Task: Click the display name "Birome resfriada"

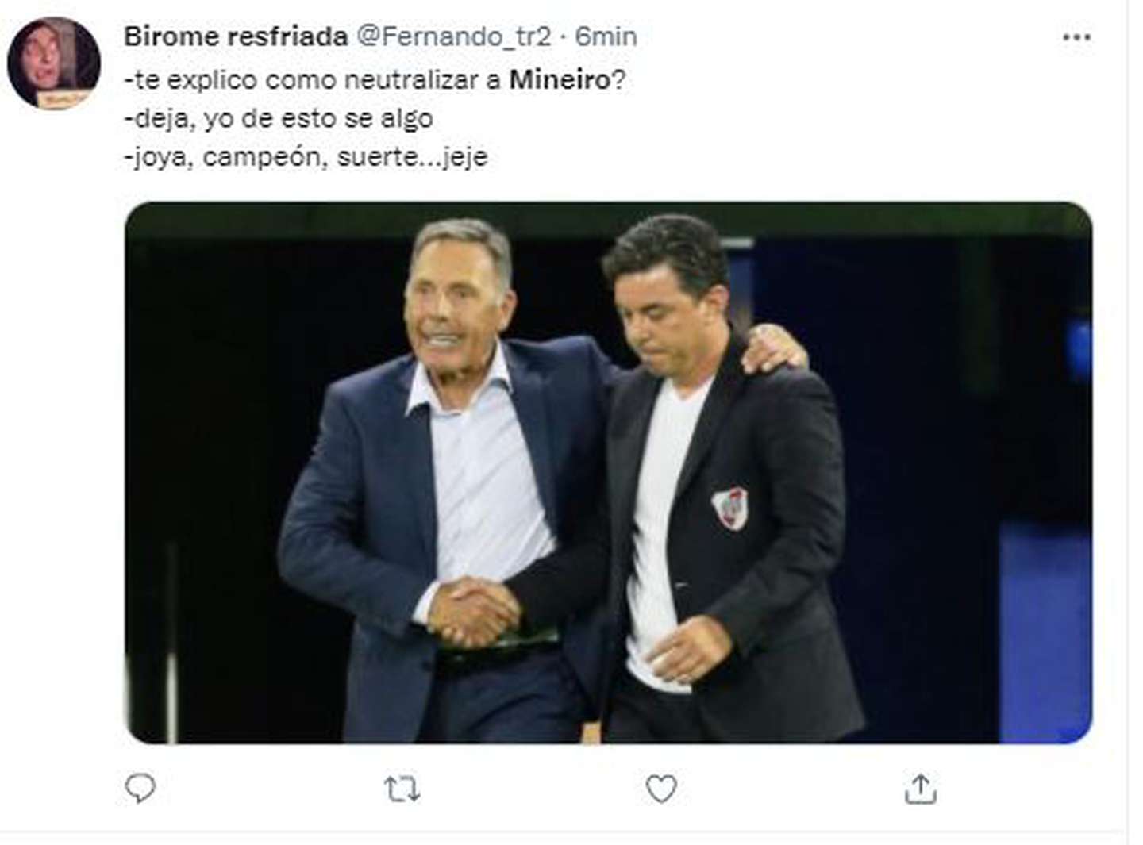Action: tap(236, 36)
